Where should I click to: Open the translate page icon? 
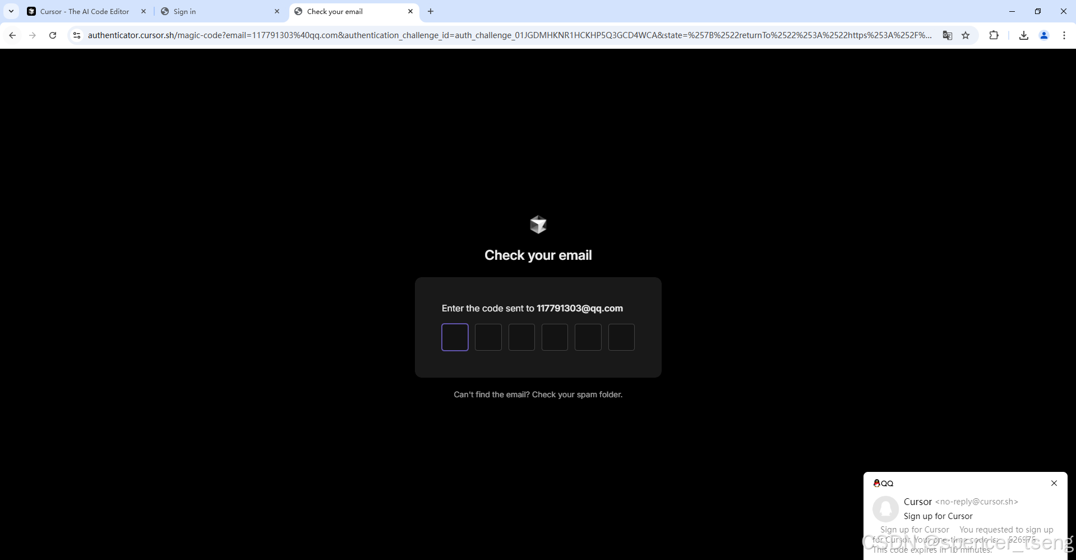948,35
